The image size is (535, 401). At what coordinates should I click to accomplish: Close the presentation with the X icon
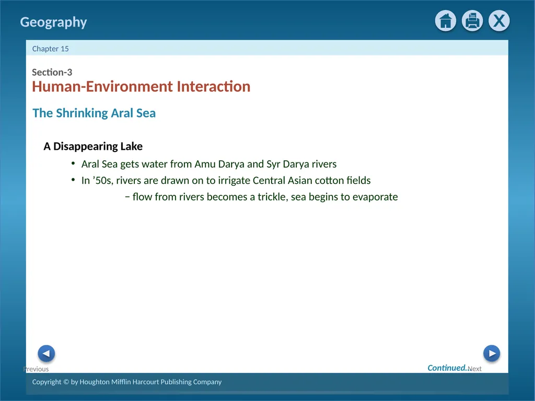point(499,21)
